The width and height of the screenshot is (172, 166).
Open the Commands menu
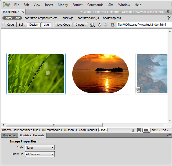[95, 5]
